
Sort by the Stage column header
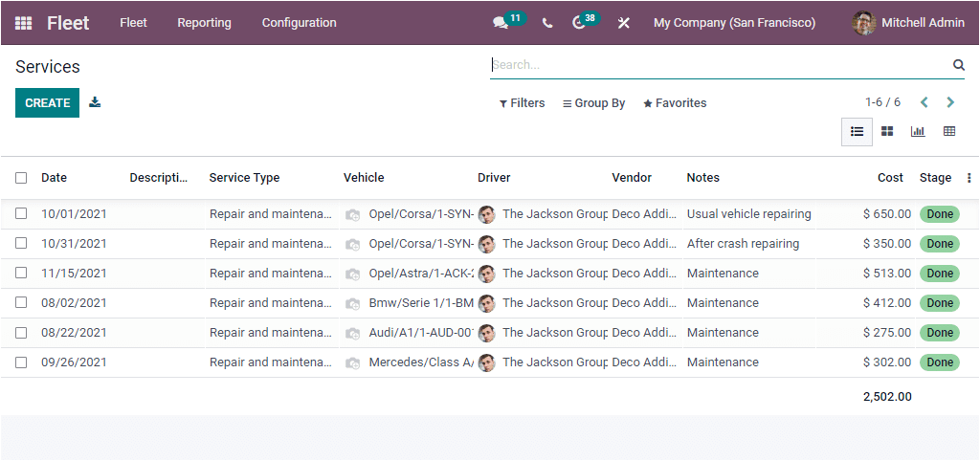tap(935, 178)
